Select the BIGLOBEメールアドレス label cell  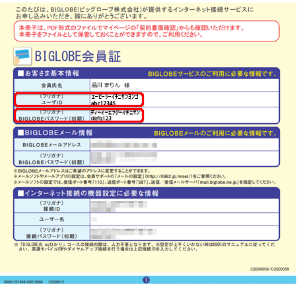(52, 145)
